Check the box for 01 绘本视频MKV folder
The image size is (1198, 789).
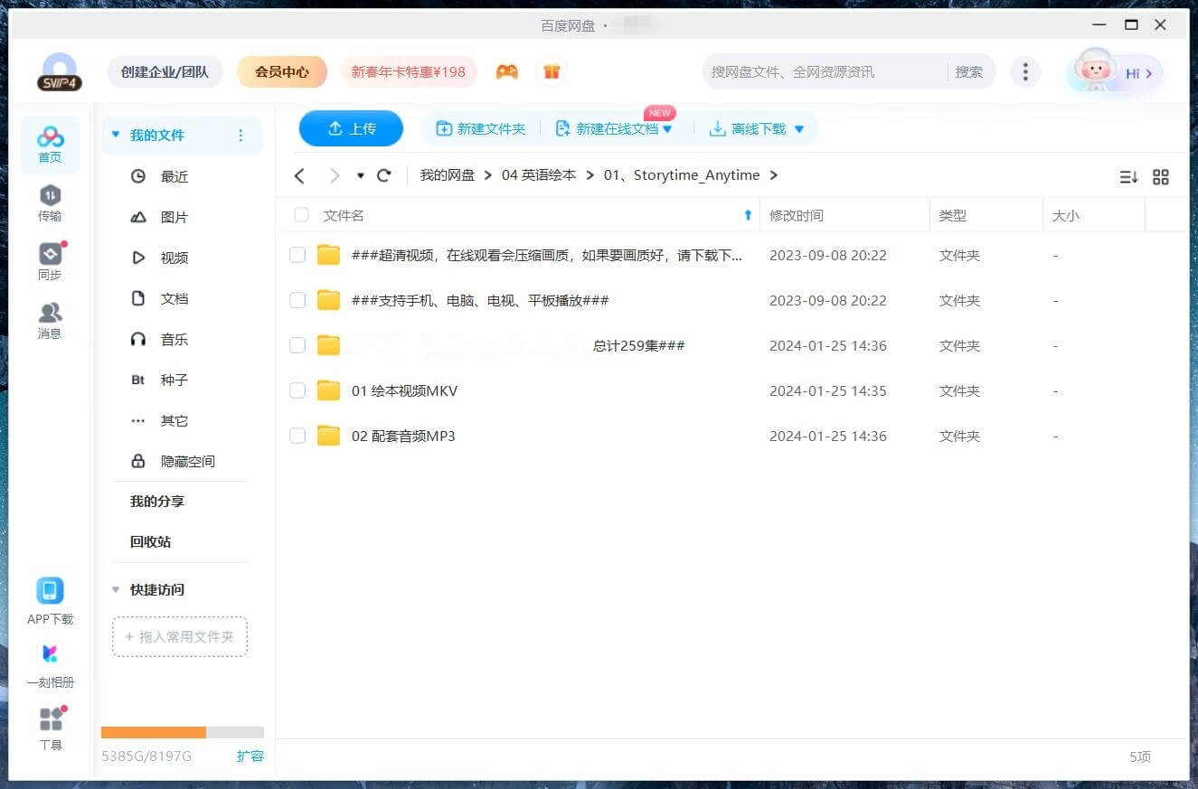(x=297, y=390)
